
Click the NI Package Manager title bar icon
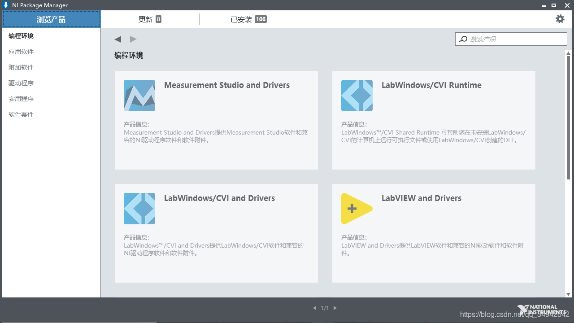click(x=6, y=5)
